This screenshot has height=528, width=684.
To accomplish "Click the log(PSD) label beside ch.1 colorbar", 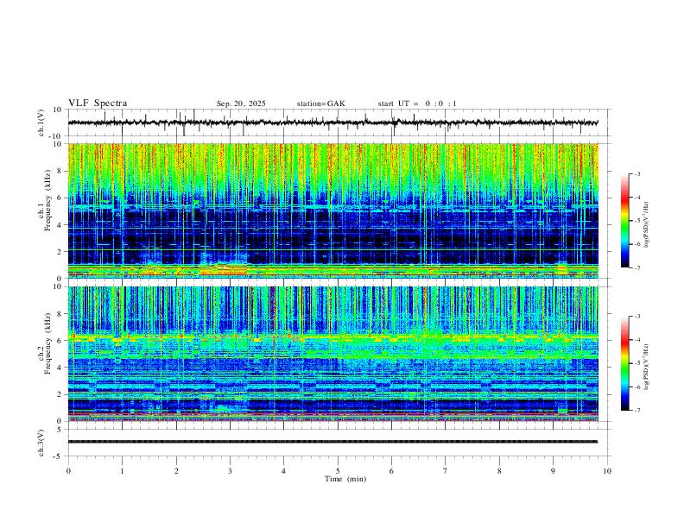I will [647, 225].
